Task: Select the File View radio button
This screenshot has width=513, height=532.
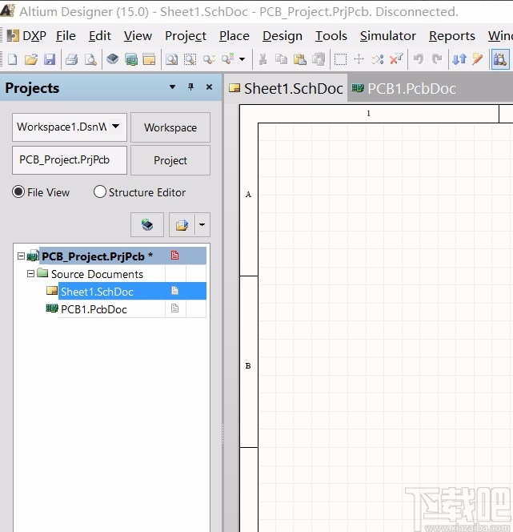Action: click(x=18, y=192)
